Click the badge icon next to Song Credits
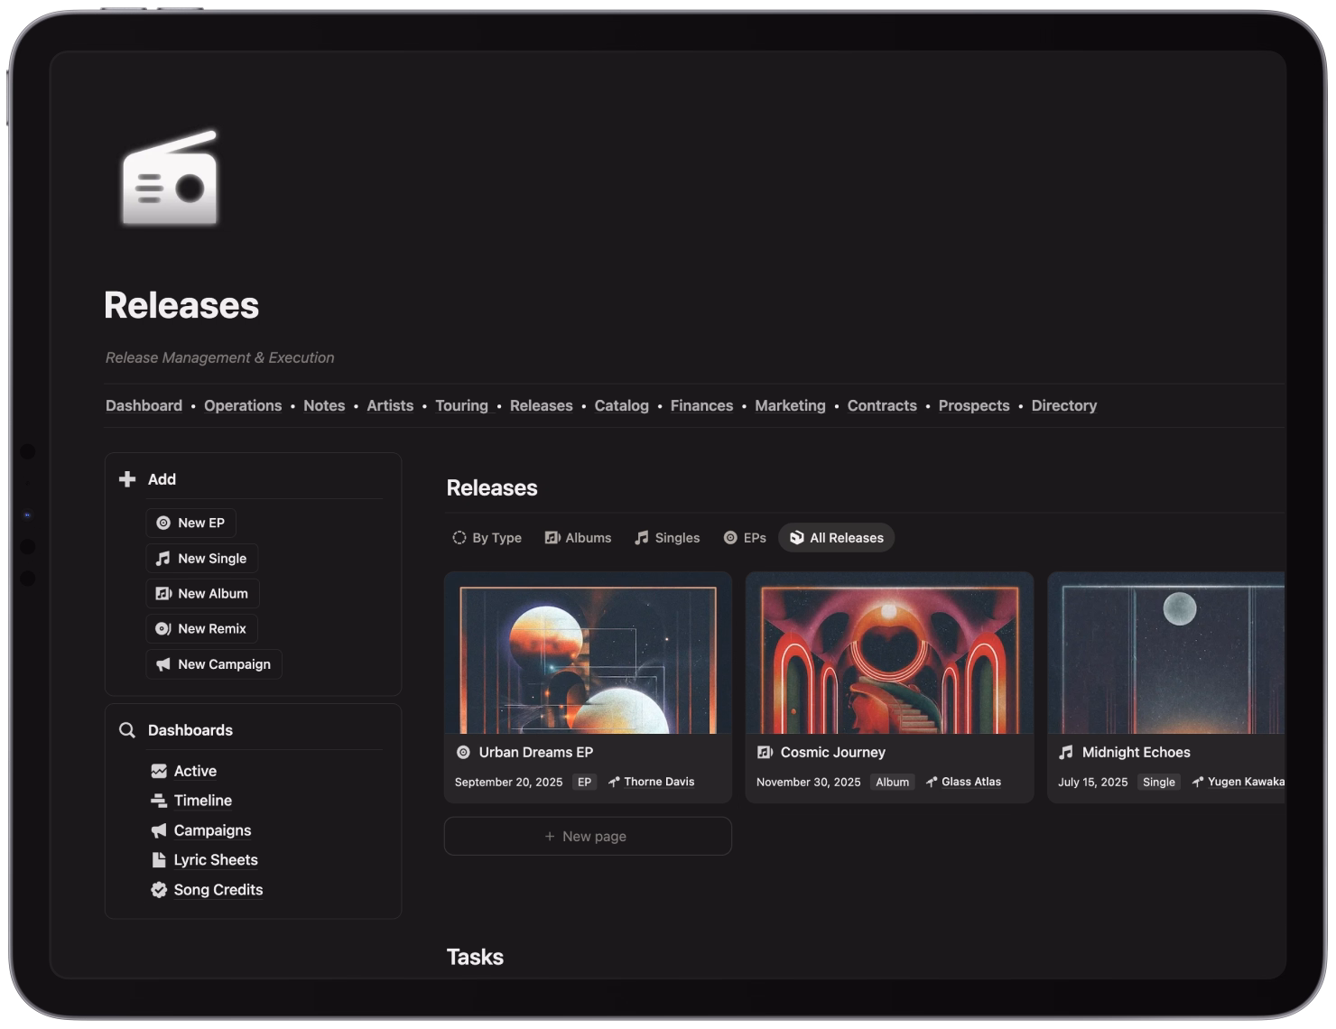This screenshot has width=1336, height=1029. point(158,890)
